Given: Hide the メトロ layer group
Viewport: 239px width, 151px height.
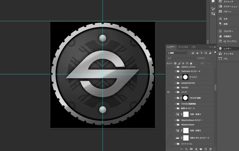Looking at the screenshot, I should 168,92.
